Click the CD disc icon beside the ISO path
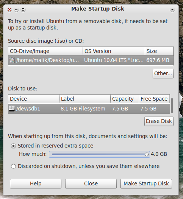 12,60
